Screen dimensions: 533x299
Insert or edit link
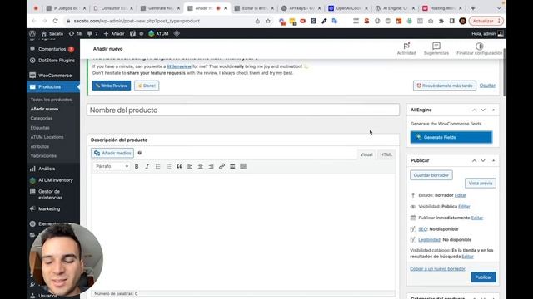tap(222, 166)
